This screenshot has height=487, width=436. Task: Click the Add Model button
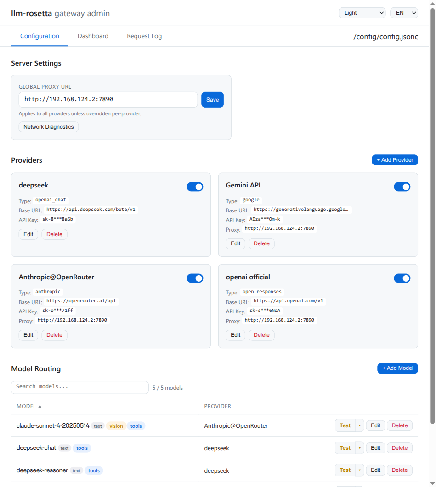pyautogui.click(x=397, y=368)
